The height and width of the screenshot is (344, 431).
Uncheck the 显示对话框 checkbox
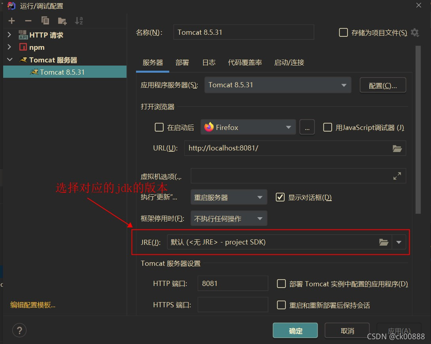coord(280,197)
